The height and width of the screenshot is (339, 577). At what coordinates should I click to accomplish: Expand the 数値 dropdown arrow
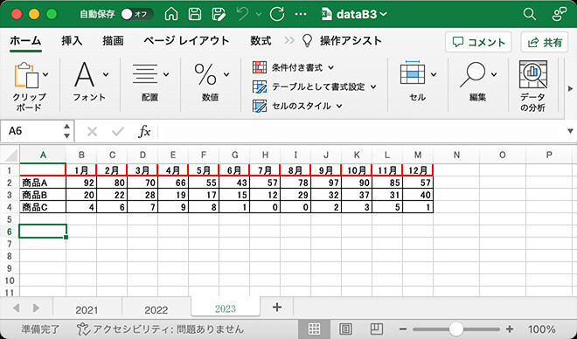[x=226, y=74]
